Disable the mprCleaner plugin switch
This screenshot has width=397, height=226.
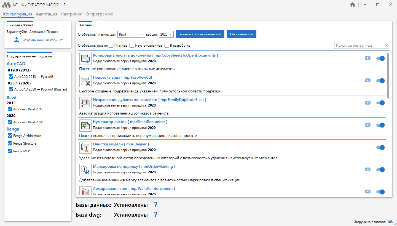(380, 147)
